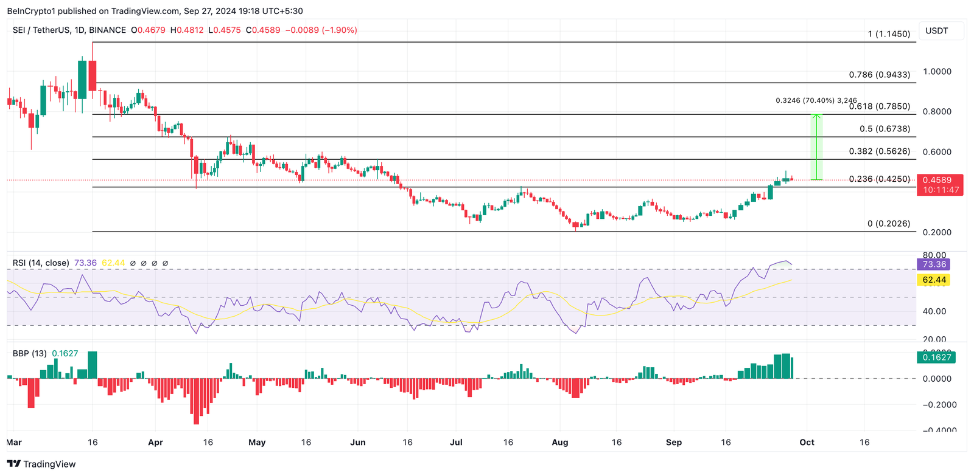Select the yellow 62.44 RSI axis tag
The width and height of the screenshot is (974, 476).
934,280
